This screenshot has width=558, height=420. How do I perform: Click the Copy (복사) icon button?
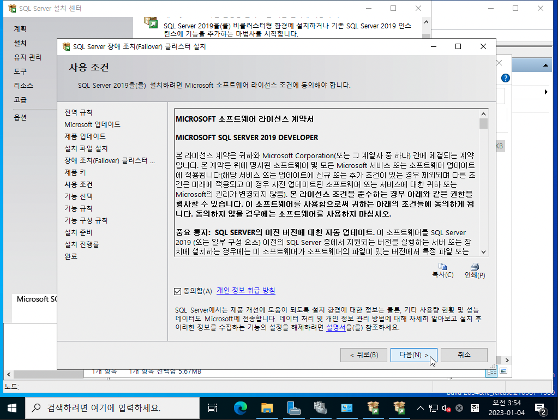pos(443,271)
